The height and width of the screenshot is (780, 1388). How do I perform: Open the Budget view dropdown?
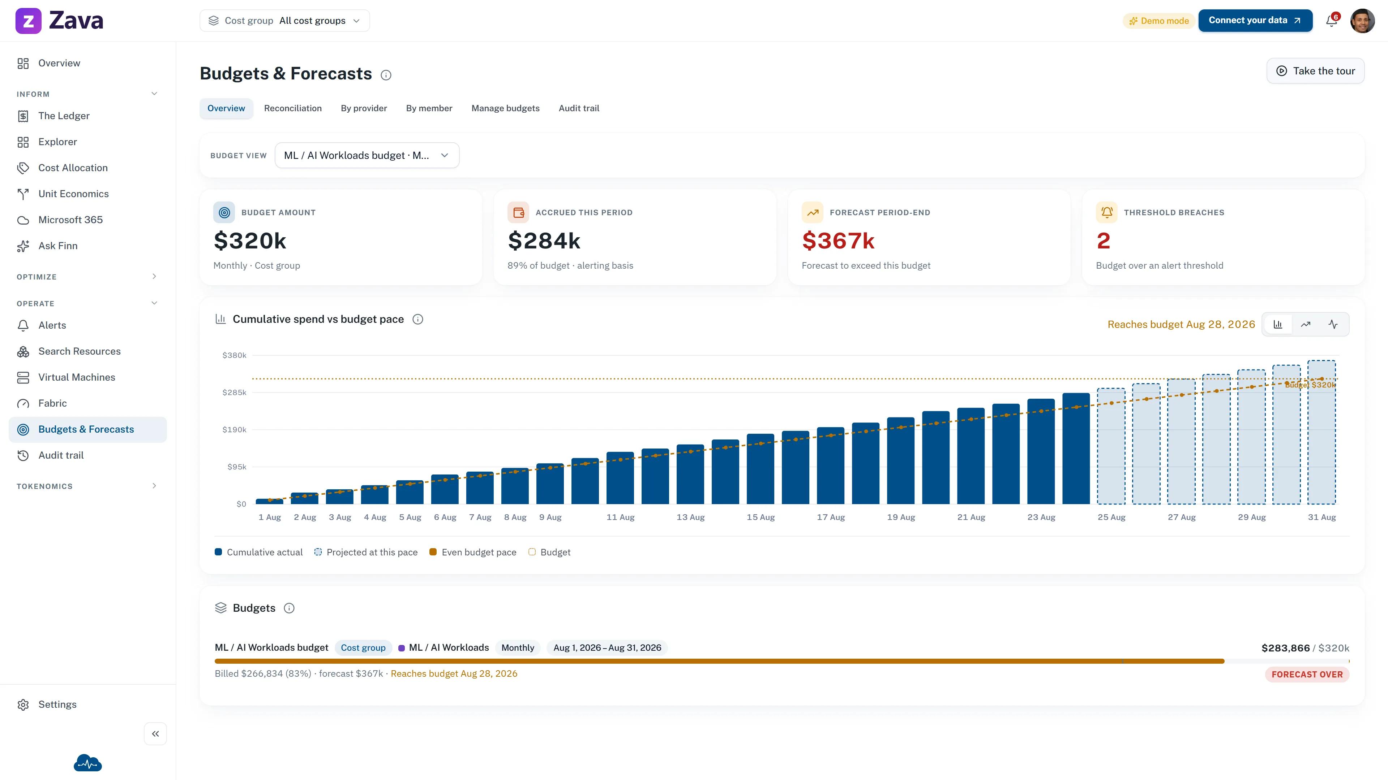click(x=367, y=155)
